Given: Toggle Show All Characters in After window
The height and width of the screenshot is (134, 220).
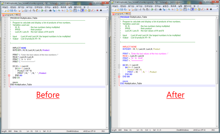Looking at the screenshot, I should (x=189, y=9).
